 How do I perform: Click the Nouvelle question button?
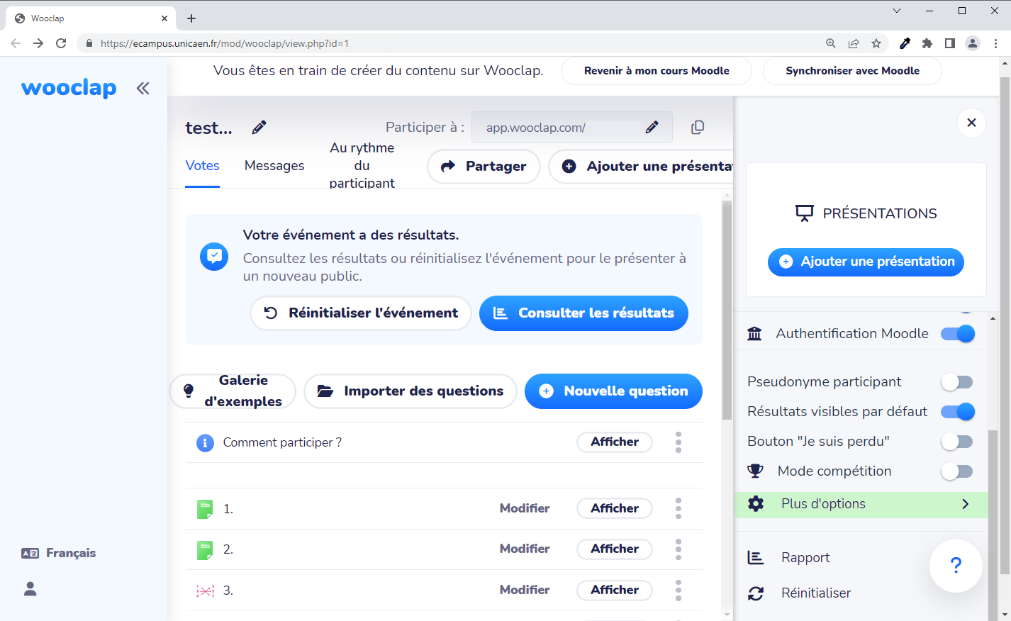(x=613, y=391)
